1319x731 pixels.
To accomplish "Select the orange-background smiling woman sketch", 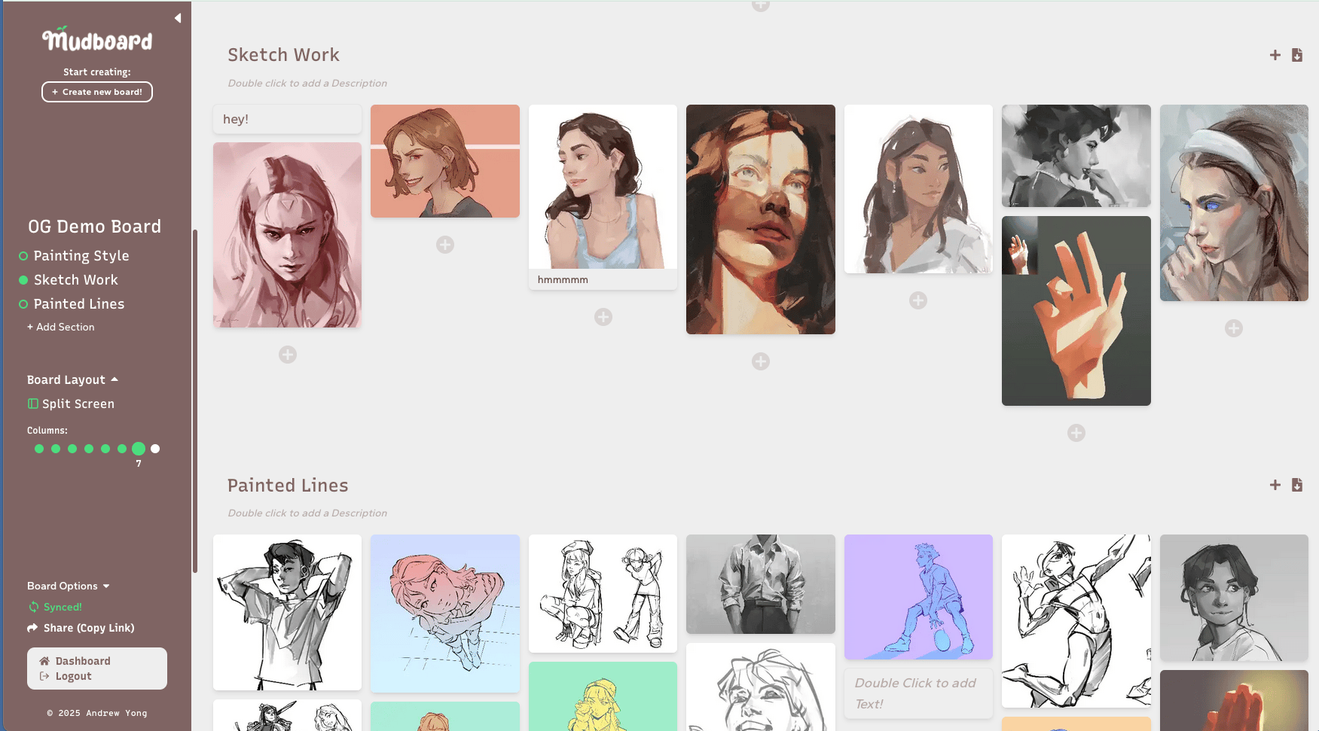I will coord(445,161).
